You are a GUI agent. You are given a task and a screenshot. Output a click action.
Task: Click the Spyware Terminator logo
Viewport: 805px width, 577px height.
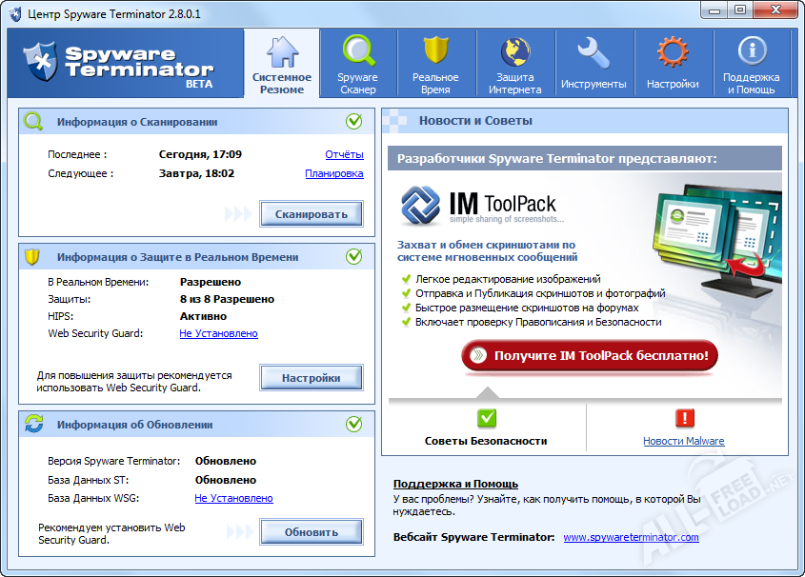pos(121,64)
